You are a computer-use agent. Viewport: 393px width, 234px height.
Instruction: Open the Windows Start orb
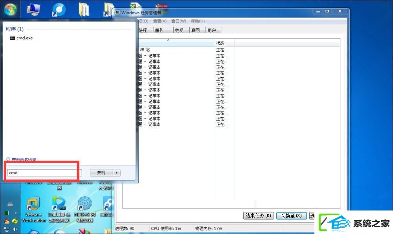[x=10, y=9]
